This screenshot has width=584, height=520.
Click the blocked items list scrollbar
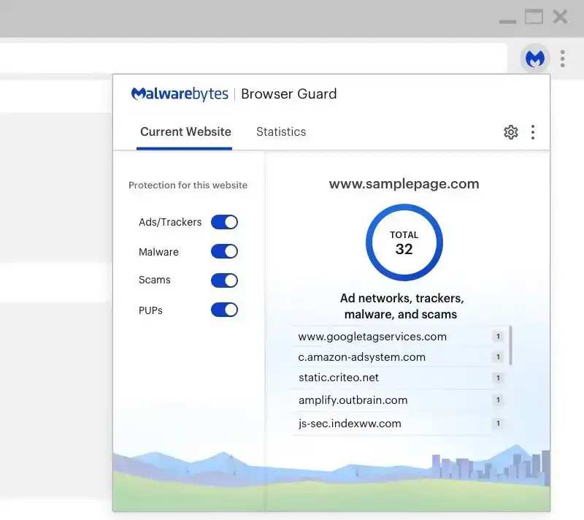510,345
